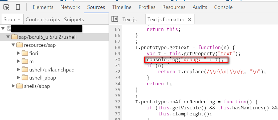Click line number 74 in the gutter
This screenshot has height=120, width=278.
(x=117, y=84)
